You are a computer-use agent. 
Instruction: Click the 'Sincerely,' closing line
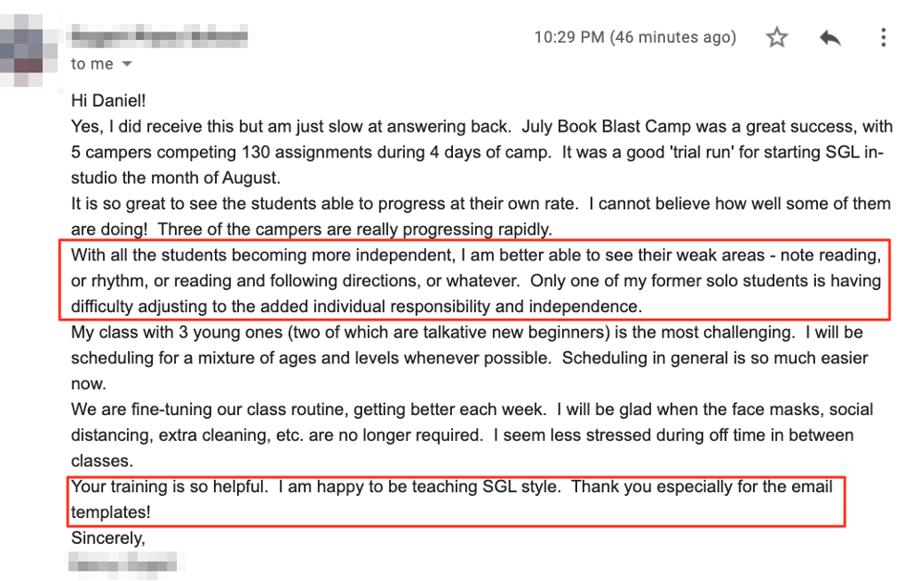[108, 537]
